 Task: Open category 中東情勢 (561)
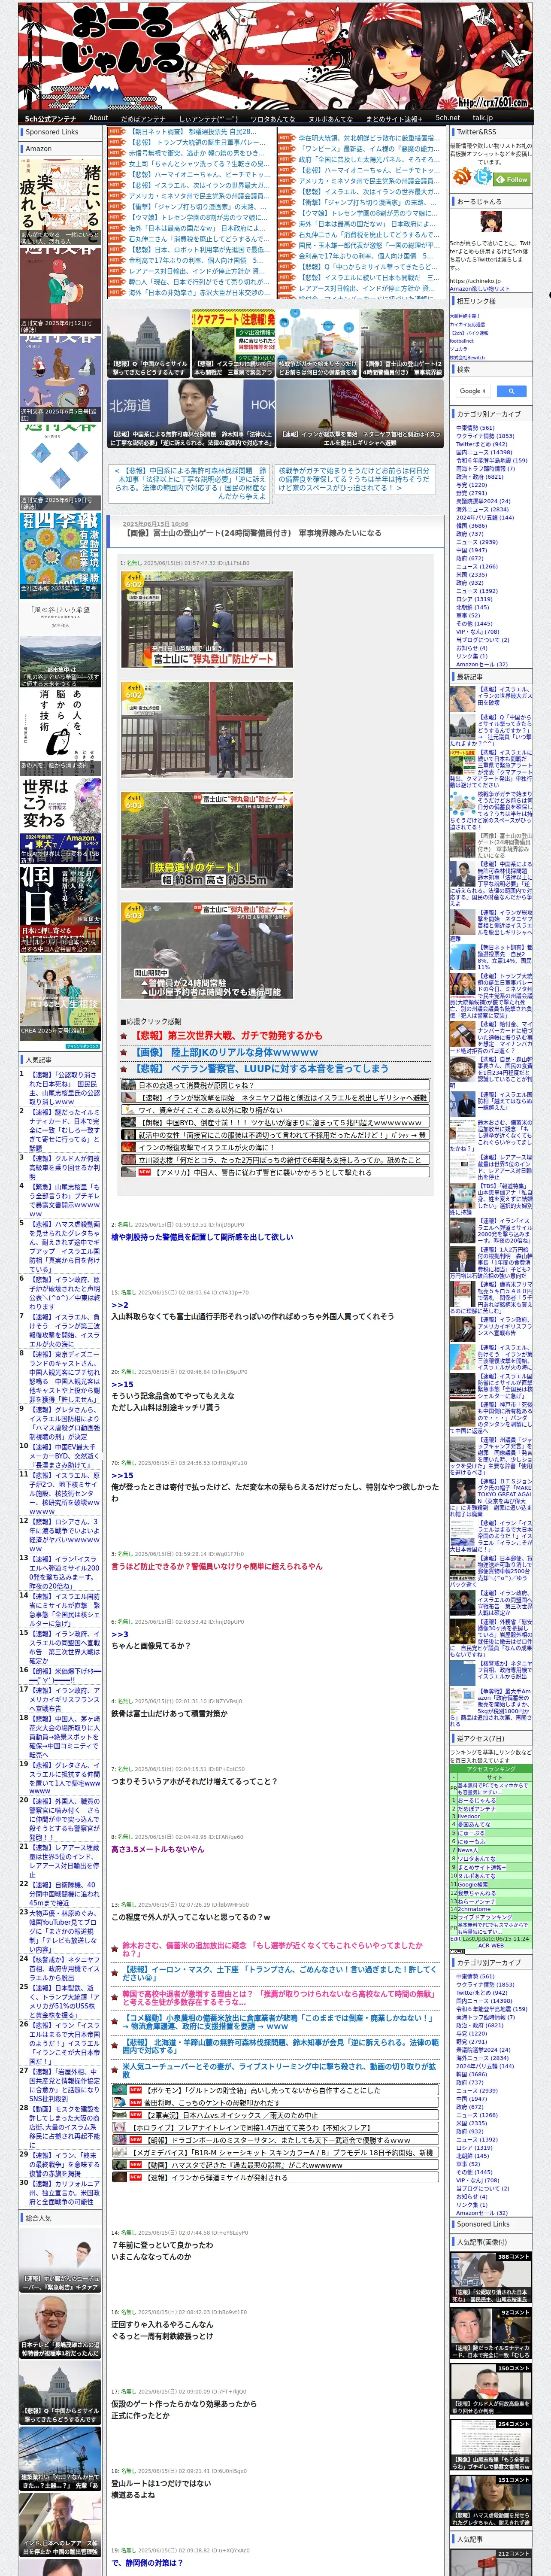(475, 428)
